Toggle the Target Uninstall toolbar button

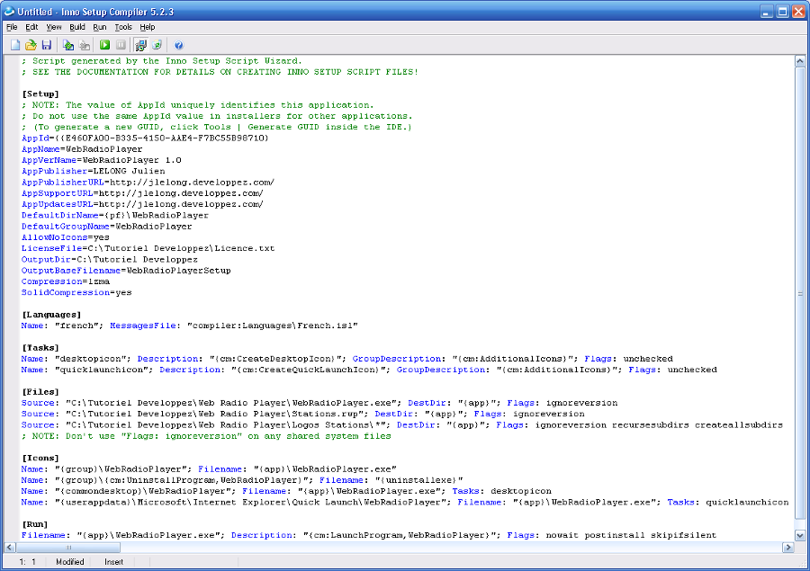(x=157, y=45)
